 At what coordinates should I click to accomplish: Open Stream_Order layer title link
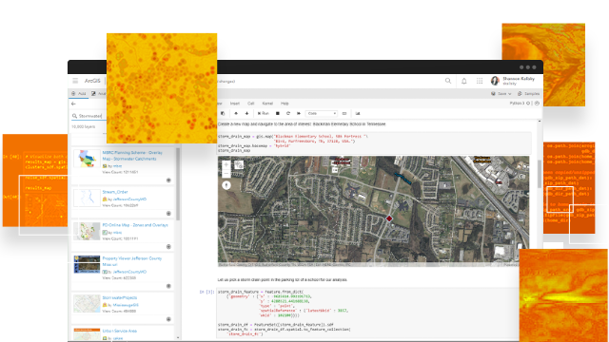(x=115, y=192)
